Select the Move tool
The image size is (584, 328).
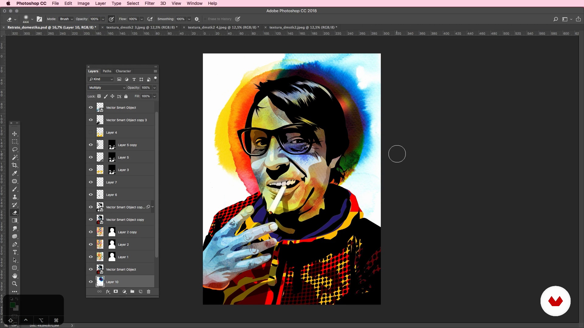(x=15, y=134)
